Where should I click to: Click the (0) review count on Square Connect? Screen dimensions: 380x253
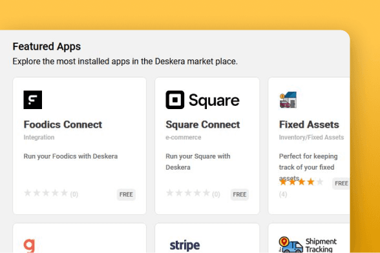click(216, 194)
